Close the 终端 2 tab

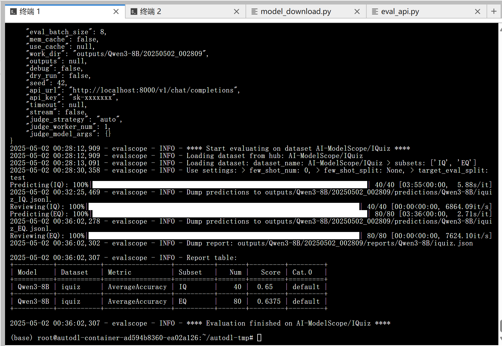pyautogui.click(x=237, y=11)
